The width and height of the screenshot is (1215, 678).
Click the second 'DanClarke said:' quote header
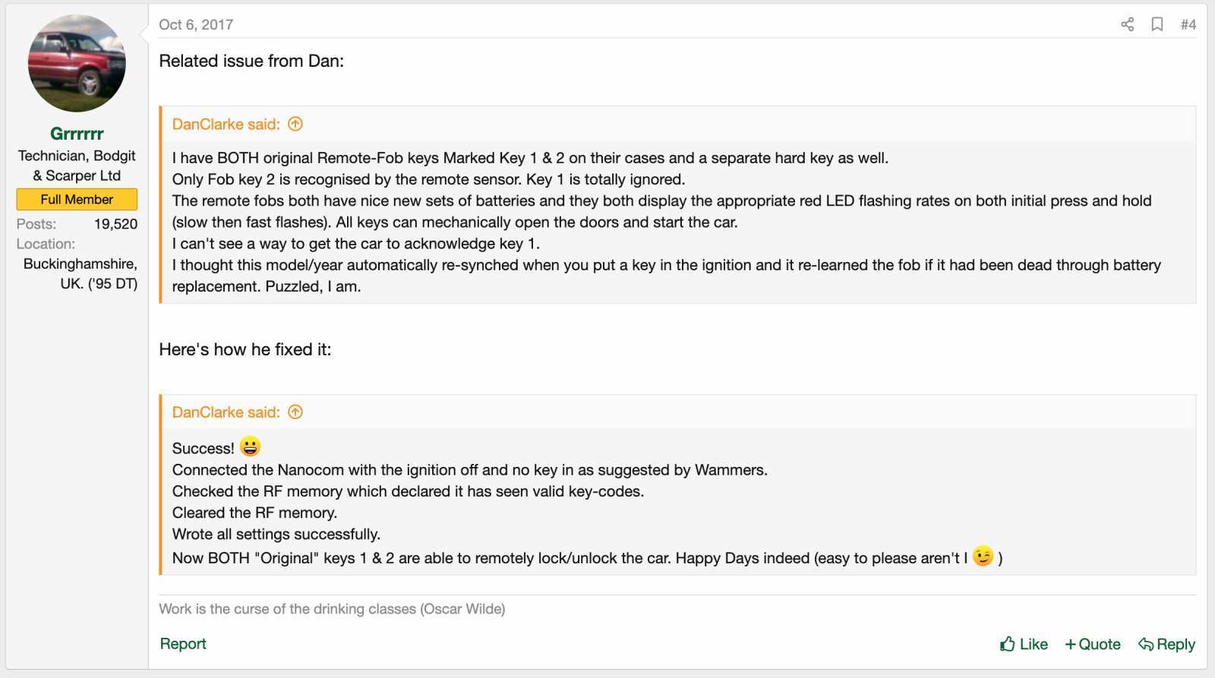pyautogui.click(x=226, y=412)
